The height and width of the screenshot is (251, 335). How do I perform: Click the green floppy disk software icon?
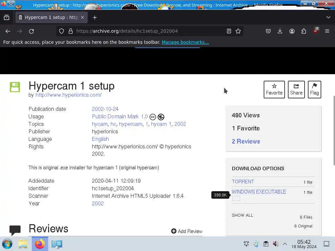pyautogui.click(x=15, y=87)
